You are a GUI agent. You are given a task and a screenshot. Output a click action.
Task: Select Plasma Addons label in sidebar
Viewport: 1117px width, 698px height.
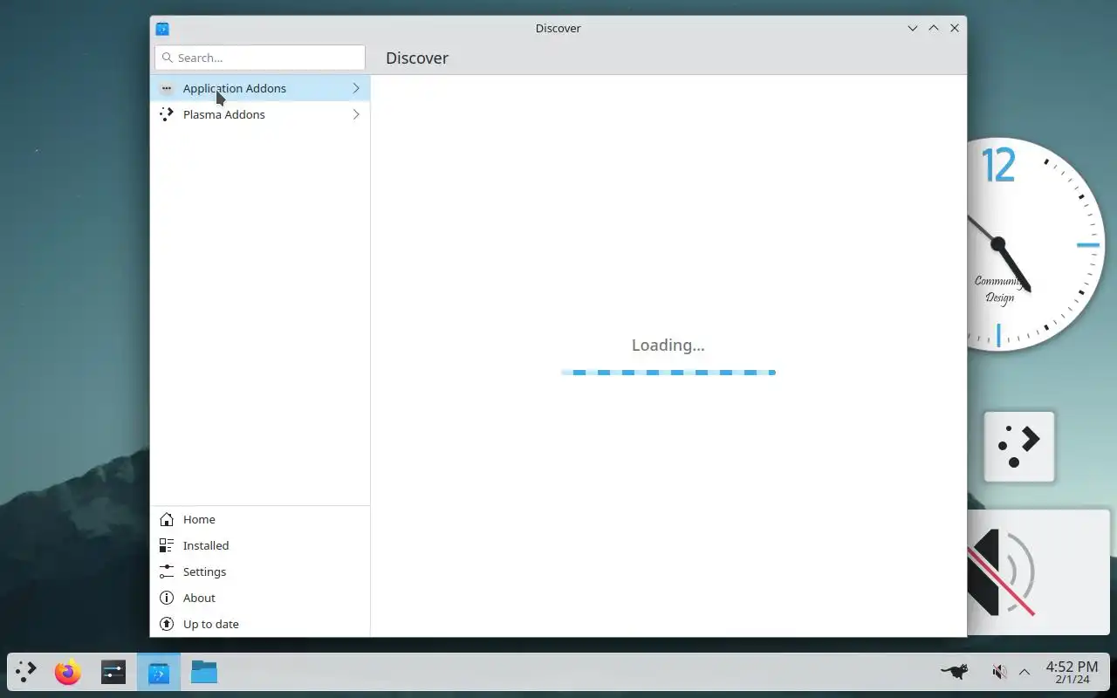(224, 114)
